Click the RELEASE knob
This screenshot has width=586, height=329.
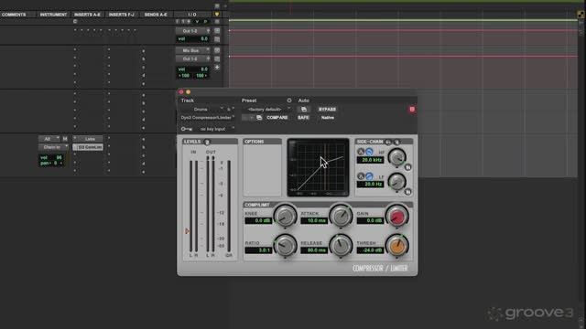tap(341, 245)
